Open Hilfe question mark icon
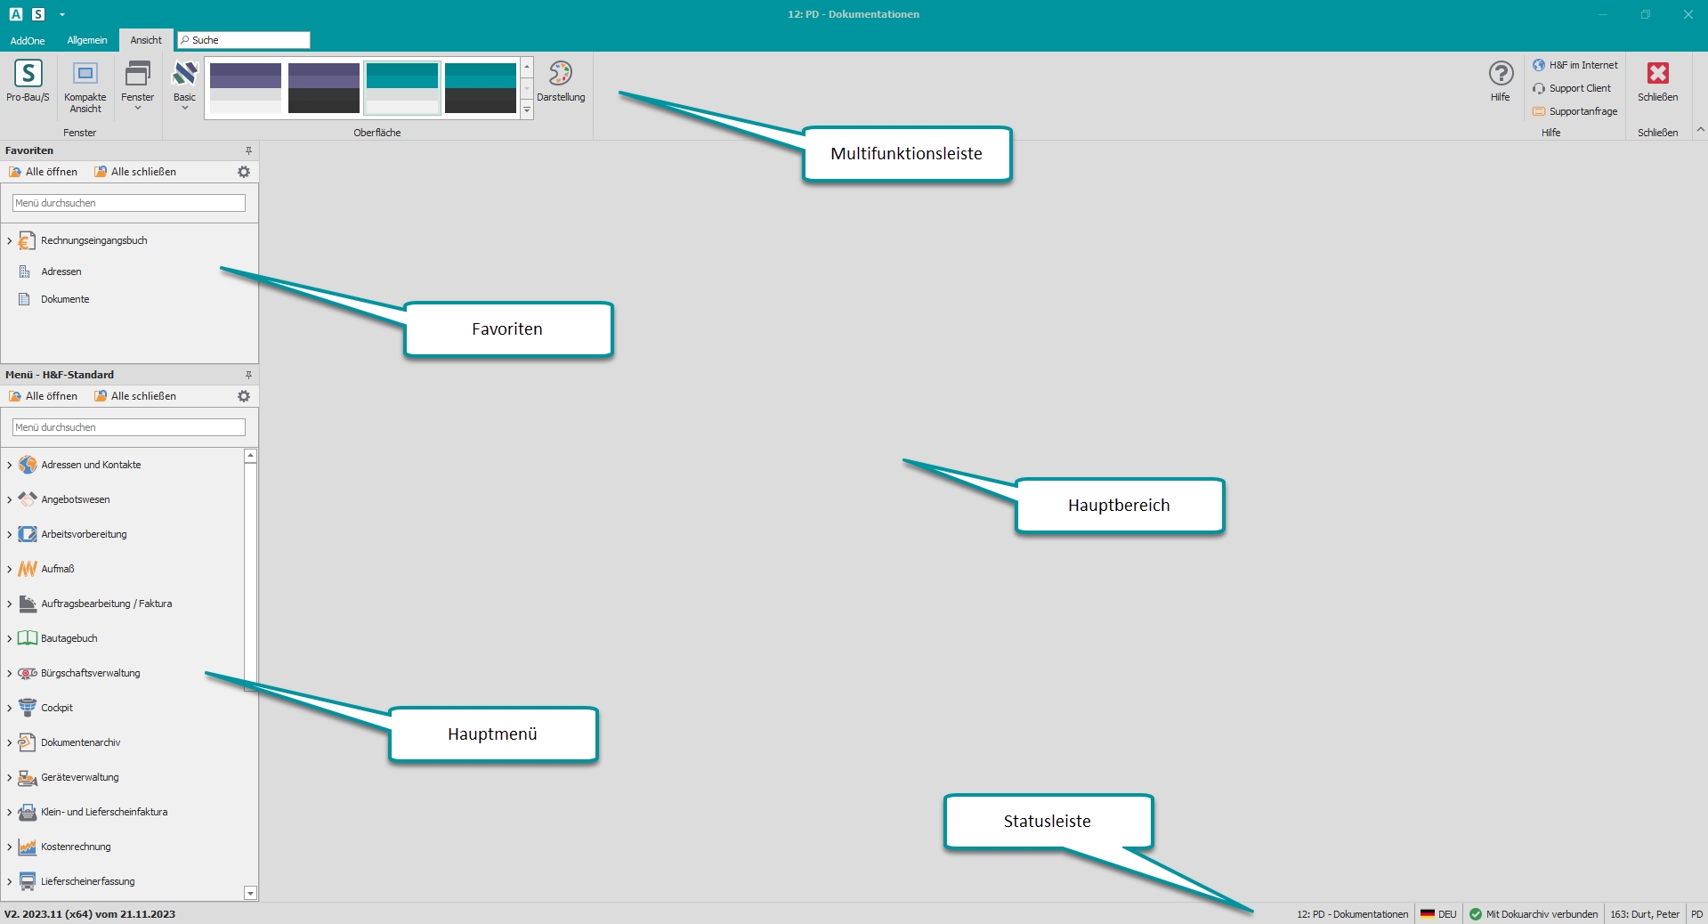This screenshot has width=1708, height=924. tap(1501, 75)
